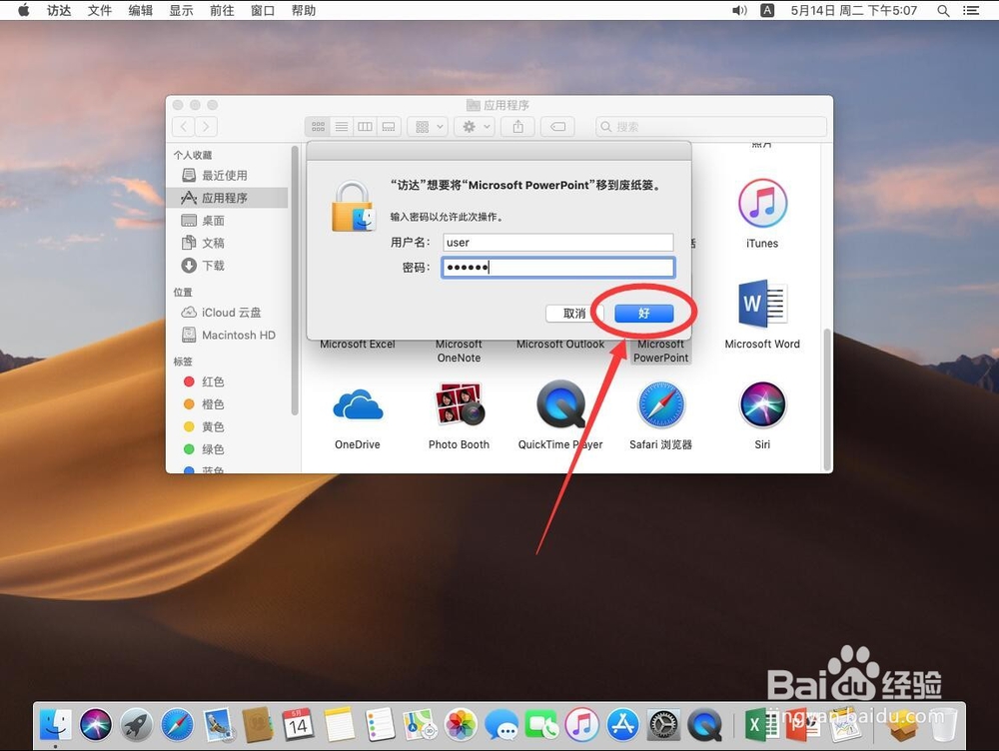Open Safari from the Dock
Screen dimensions: 999x751
point(177,724)
